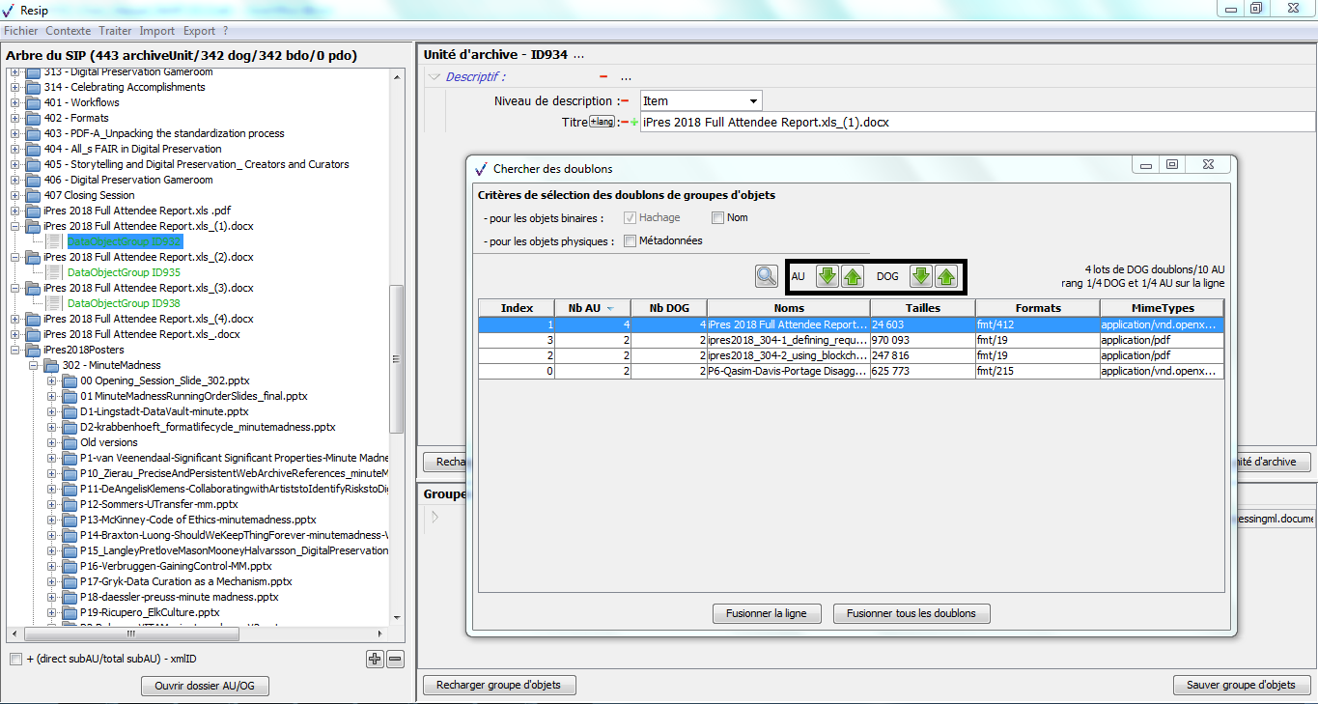The height and width of the screenshot is (704, 1318).
Task: Click the Fusionner la ligne button
Action: point(766,613)
